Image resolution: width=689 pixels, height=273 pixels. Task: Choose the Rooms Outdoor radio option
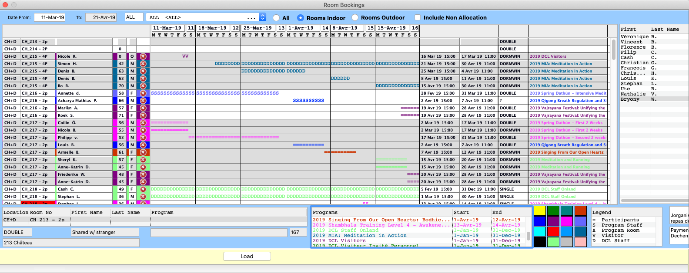pos(355,17)
